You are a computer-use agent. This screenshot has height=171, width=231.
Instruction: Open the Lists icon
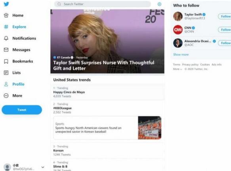tap(6, 73)
